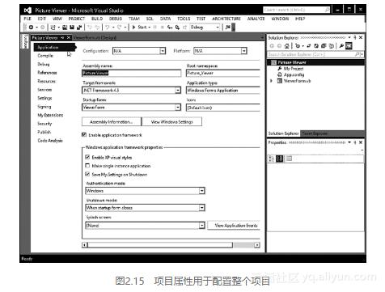Select the Compile properties page
The height and width of the screenshot is (292, 385).
45,56
